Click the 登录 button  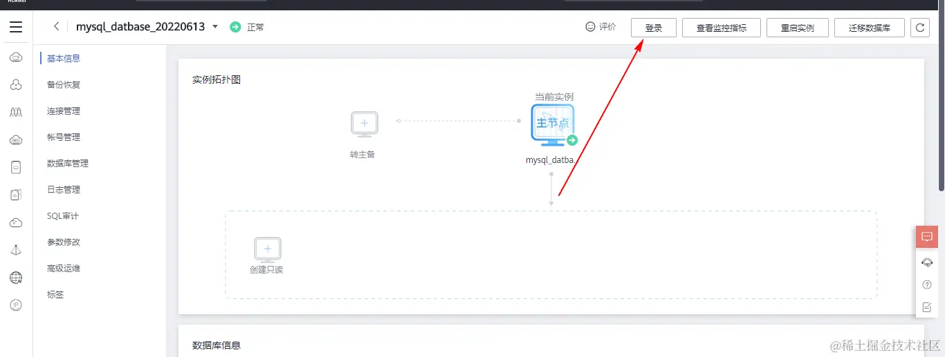click(654, 28)
